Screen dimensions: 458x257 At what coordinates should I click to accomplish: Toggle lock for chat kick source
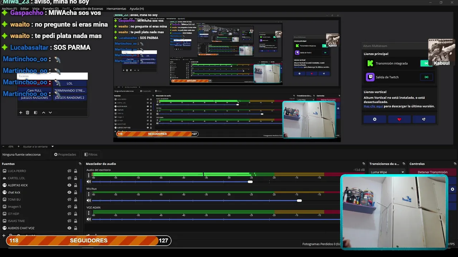(75, 192)
